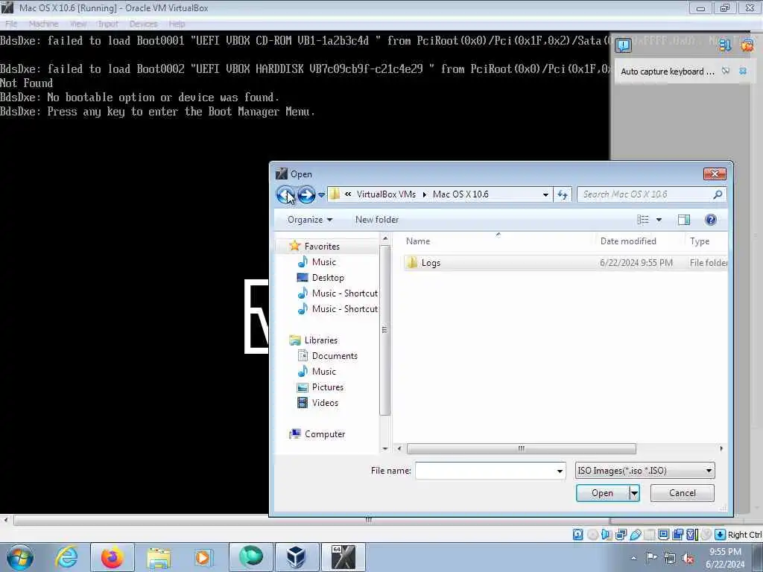Expand the File name dropdown arrow
This screenshot has height=572, width=763.
pyautogui.click(x=560, y=471)
